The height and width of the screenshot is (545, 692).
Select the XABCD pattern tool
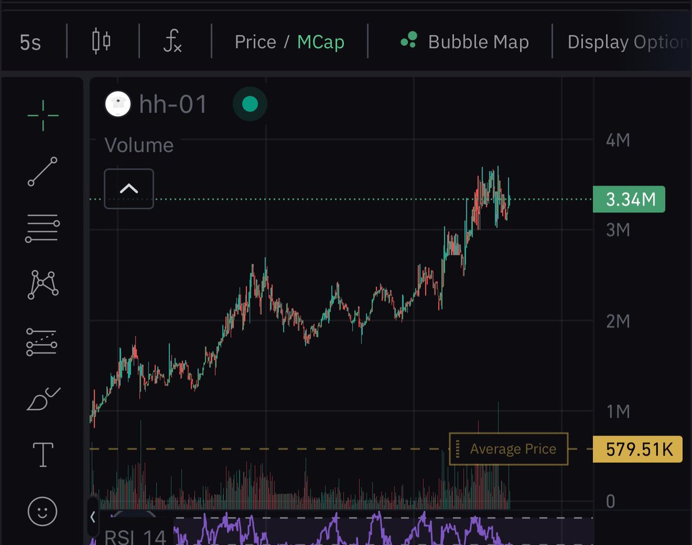(43, 284)
